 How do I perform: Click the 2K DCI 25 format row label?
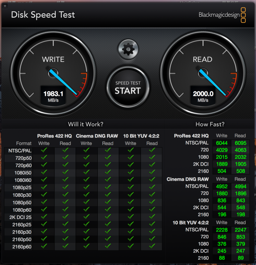coord(21,217)
